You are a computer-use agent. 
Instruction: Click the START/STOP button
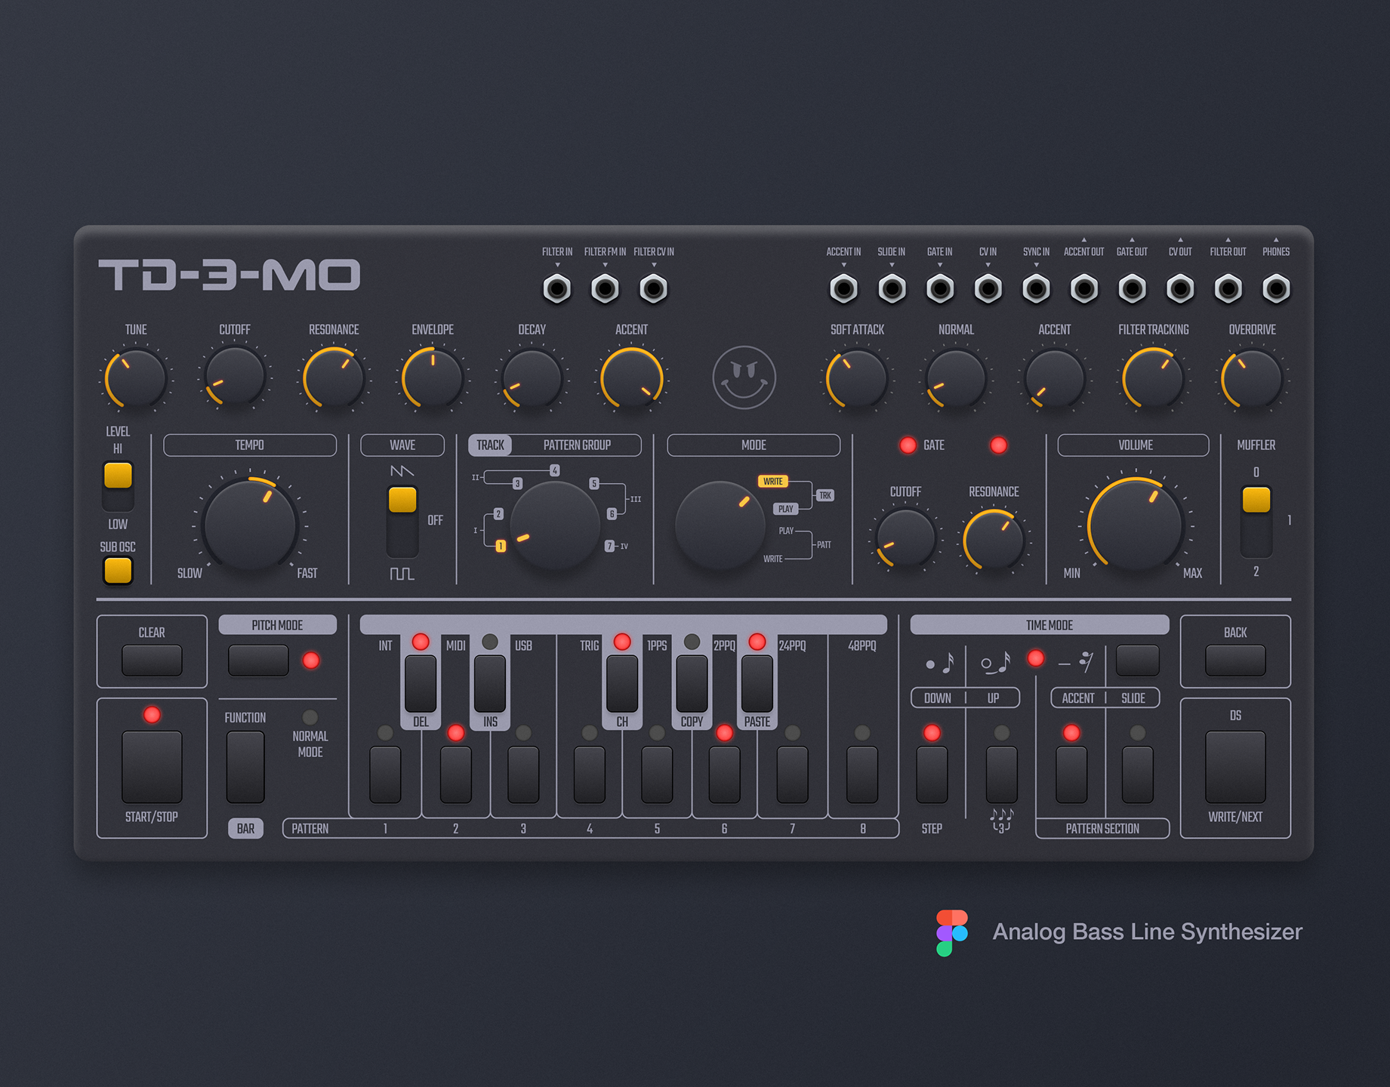pyautogui.click(x=152, y=767)
